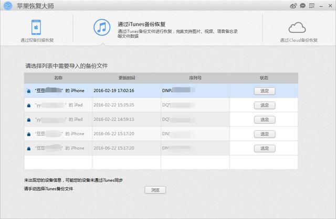The width and height of the screenshot is (336, 219).
Task: Click the iCloud cloud icon
Action: [x=297, y=27]
